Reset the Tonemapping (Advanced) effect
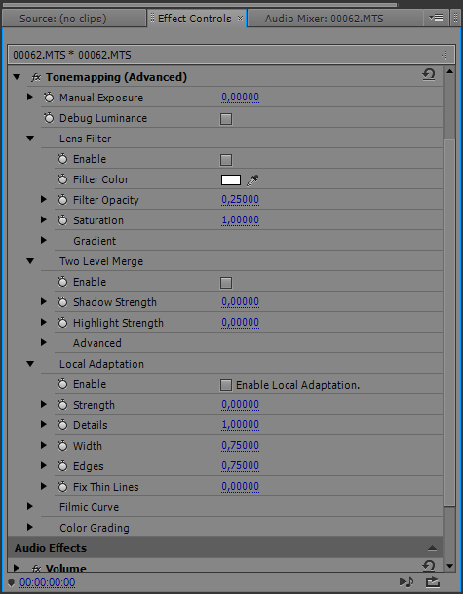Screen dimensions: 463x594 point(429,75)
